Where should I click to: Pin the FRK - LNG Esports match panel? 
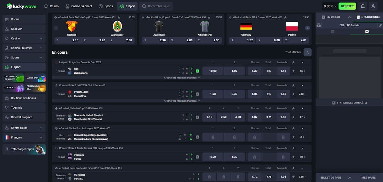point(380,25)
